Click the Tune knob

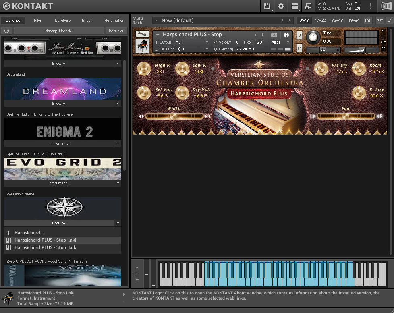pyautogui.click(x=313, y=37)
